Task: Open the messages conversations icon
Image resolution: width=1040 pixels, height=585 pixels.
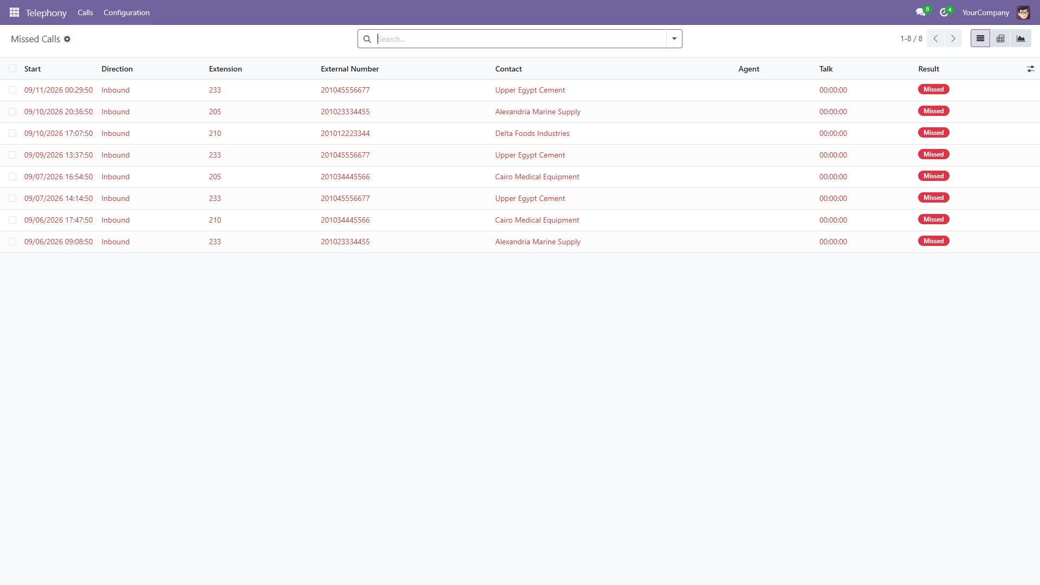Action: (920, 12)
